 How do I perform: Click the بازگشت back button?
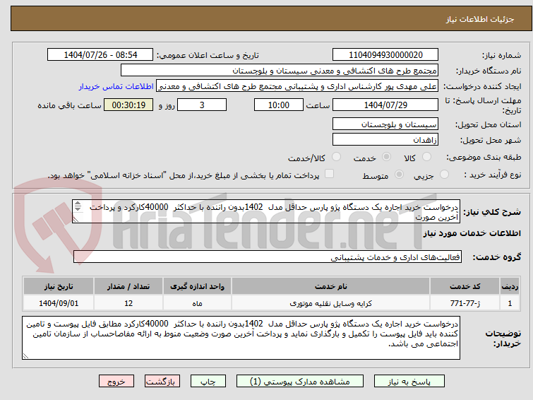point(162,382)
